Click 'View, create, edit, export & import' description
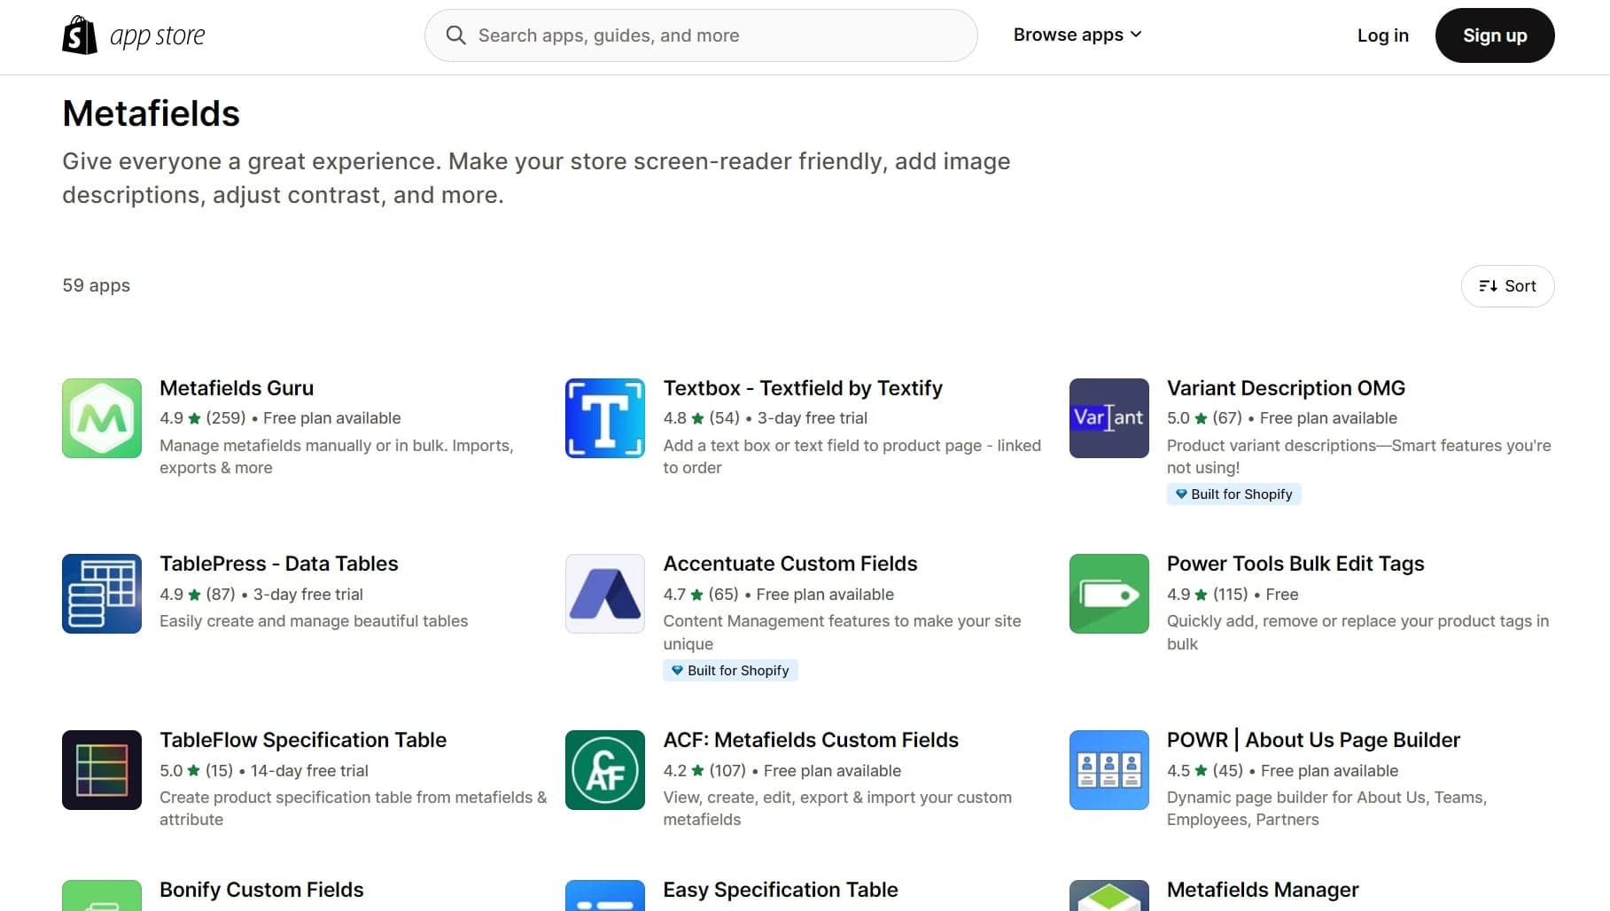 [x=837, y=808]
